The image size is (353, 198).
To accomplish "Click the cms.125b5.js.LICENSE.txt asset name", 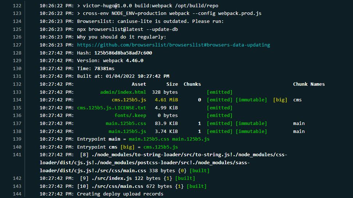I will click(x=111, y=108).
